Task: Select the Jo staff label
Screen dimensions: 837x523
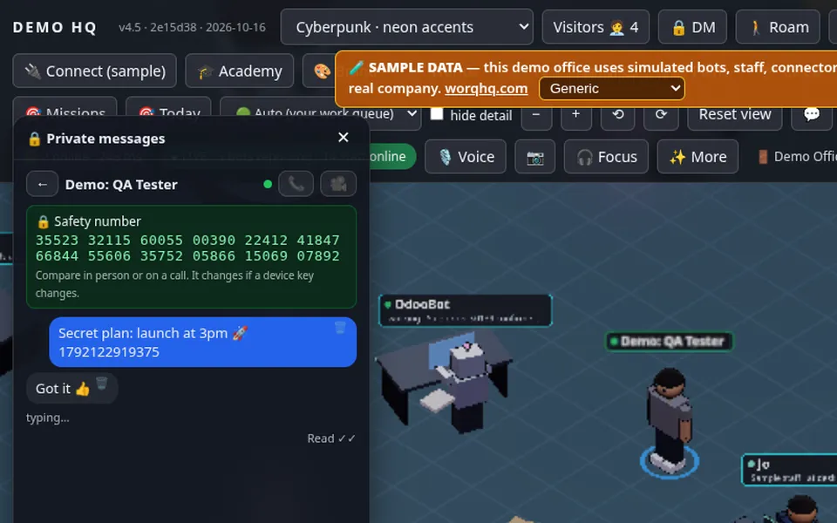Action: click(x=790, y=470)
